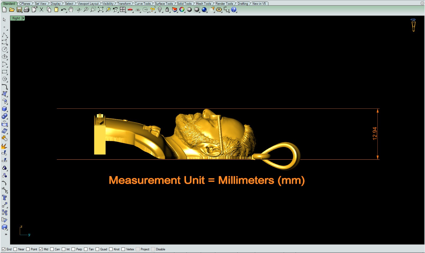Select the Polyline tool in sidebar
This screenshot has width=425, height=253.
tap(4, 35)
